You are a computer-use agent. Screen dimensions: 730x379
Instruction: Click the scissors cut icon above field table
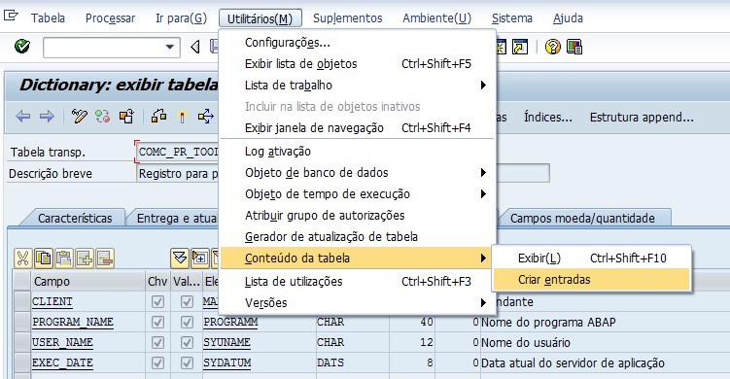tap(22, 258)
